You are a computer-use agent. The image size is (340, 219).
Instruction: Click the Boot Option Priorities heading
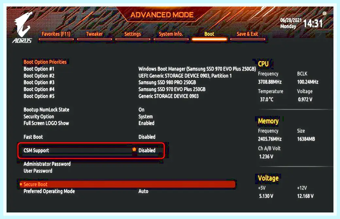[45, 62]
